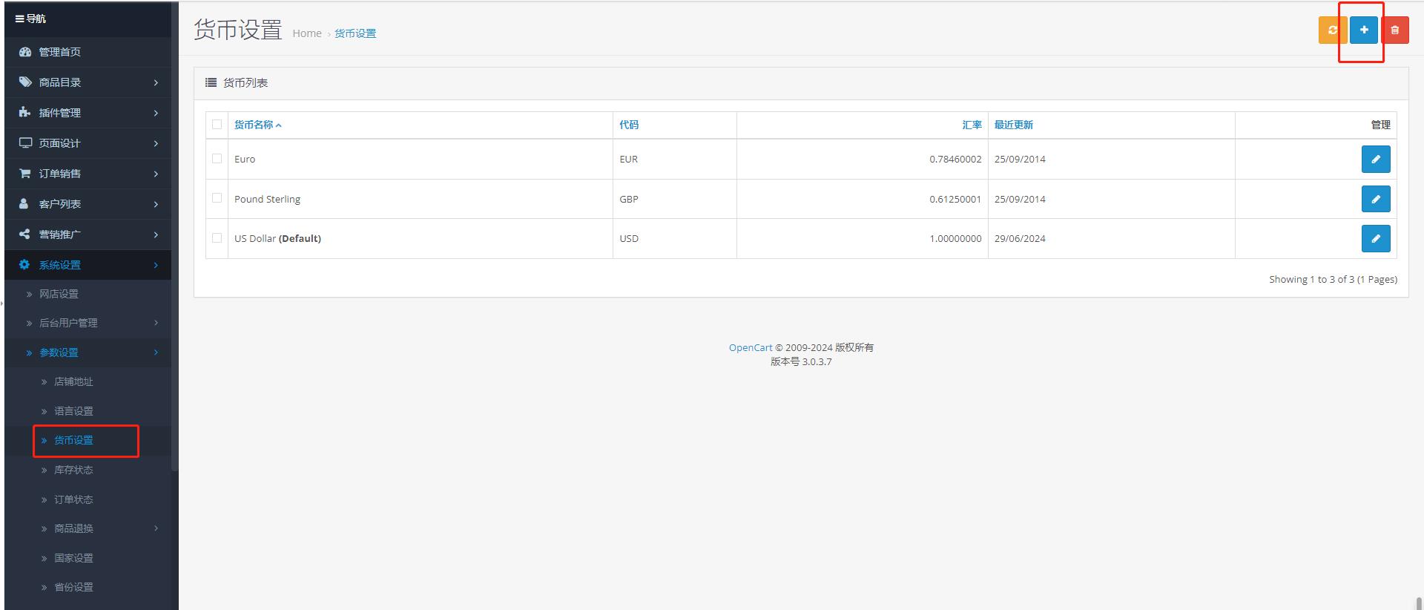Click the Home breadcrumb link

coord(306,33)
